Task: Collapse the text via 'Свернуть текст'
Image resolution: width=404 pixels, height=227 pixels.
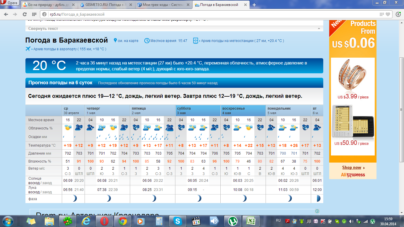Action: click(x=43, y=29)
